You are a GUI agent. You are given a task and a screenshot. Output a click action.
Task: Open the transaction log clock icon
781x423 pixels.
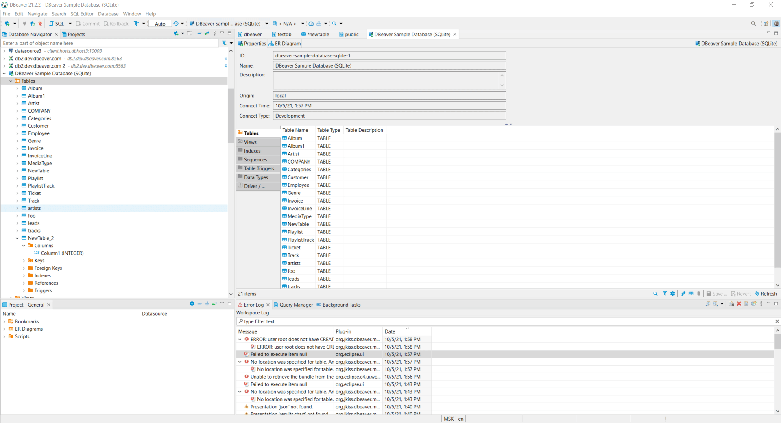[176, 24]
